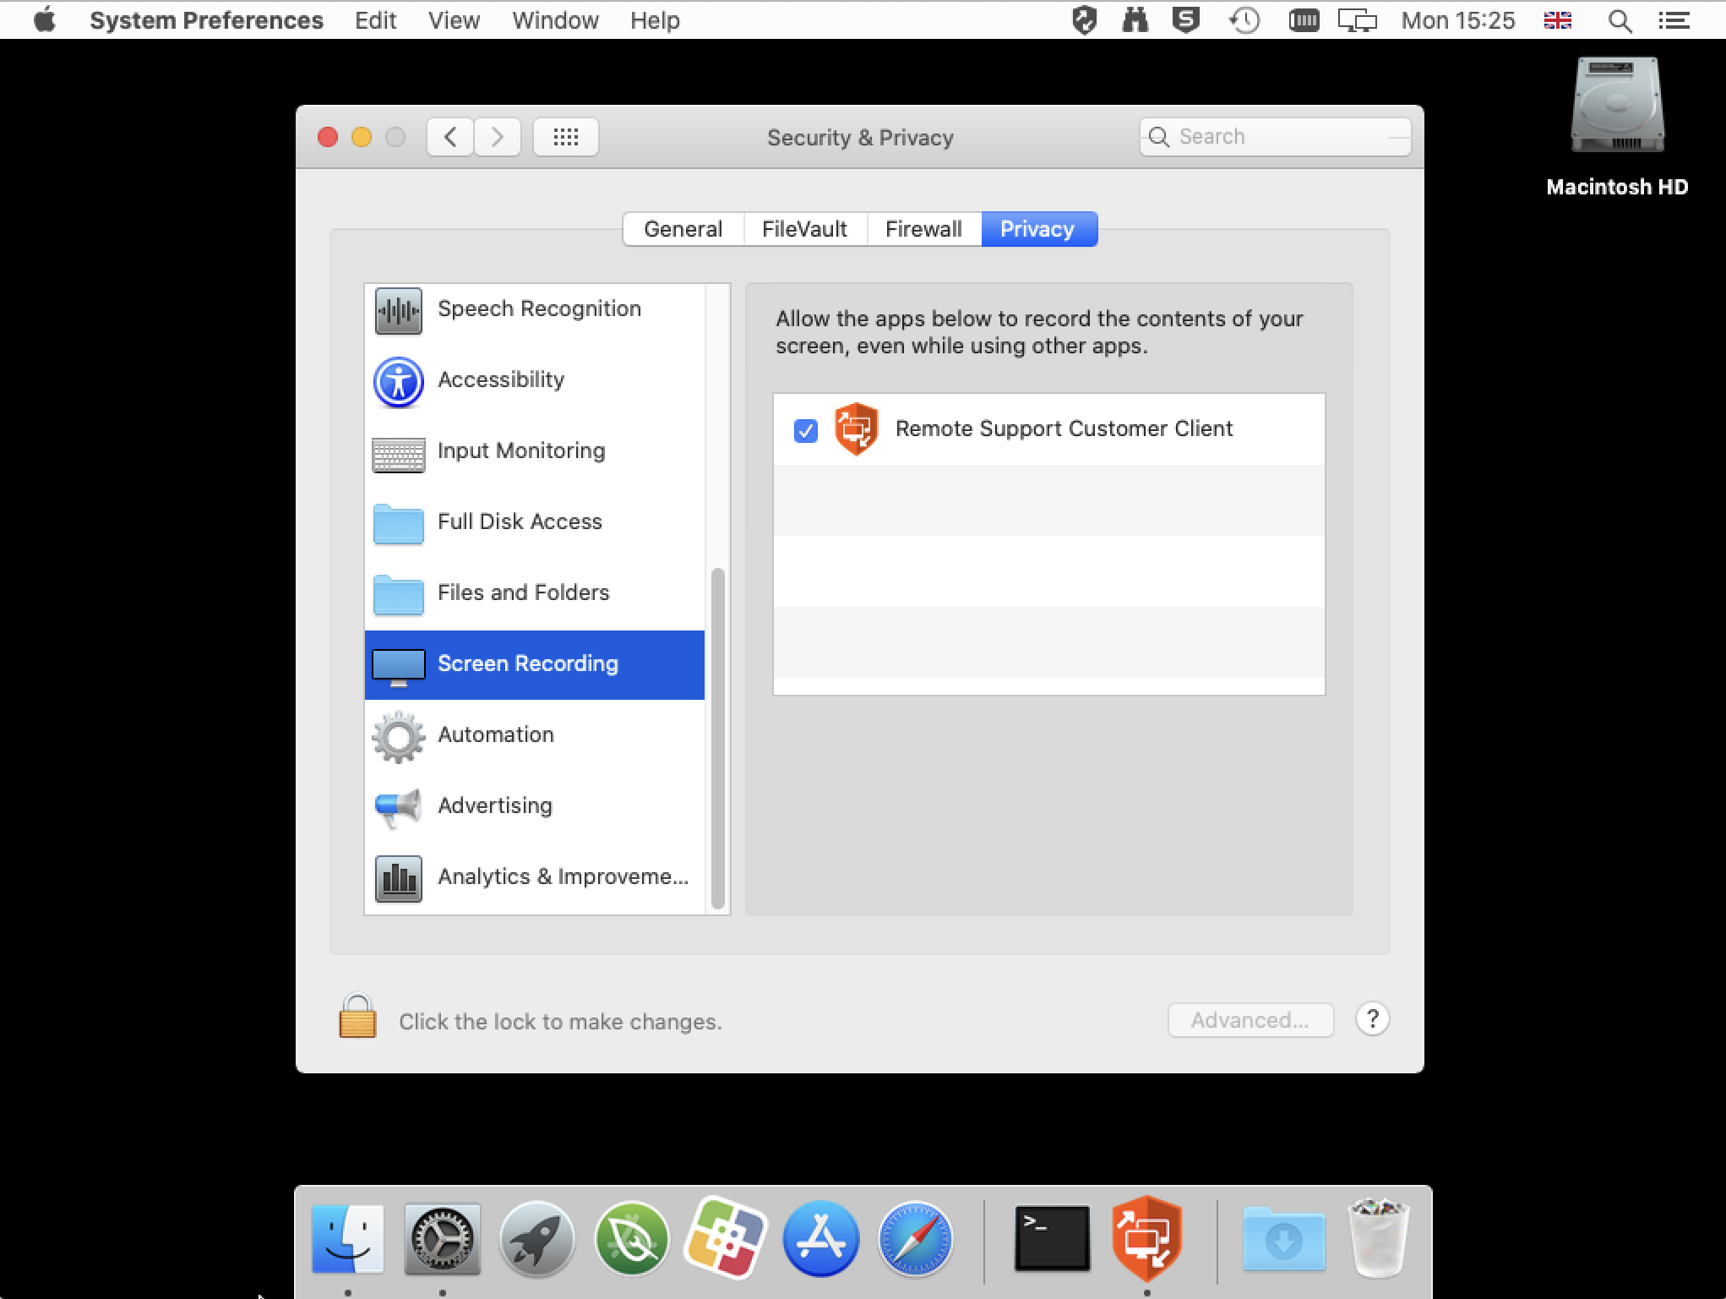Go back with the left chevron

click(450, 137)
